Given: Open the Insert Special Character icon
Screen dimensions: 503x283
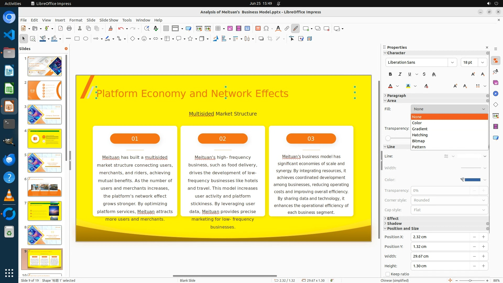Looking at the screenshot, I should coord(266,29).
